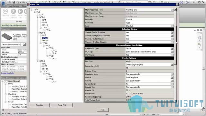This screenshot has width=206, height=116.
Task: Select EP-1A in the panel tree
Action: [54, 51]
